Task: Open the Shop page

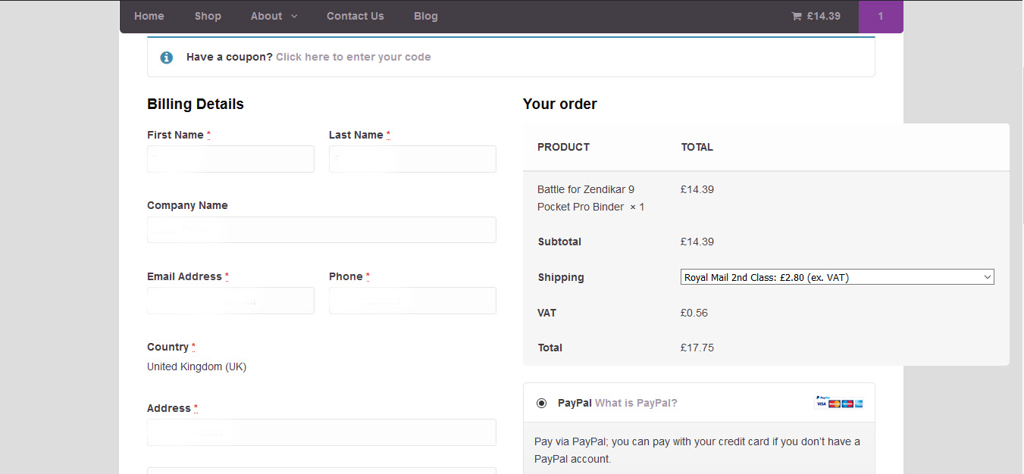Action: [208, 15]
